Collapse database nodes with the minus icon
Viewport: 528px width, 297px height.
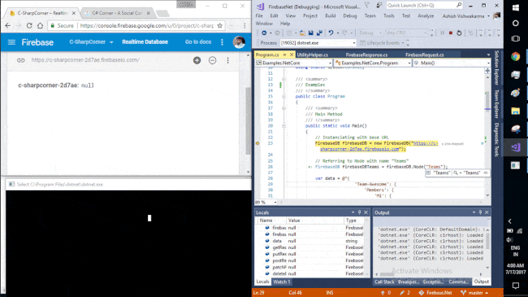pos(213,60)
